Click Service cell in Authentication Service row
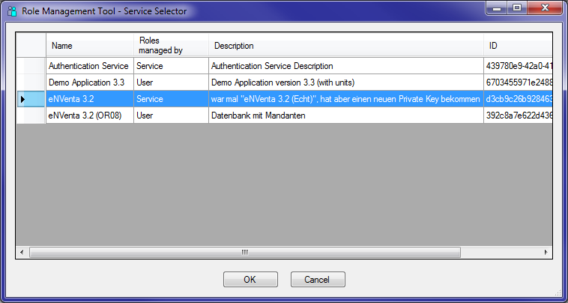 [x=171, y=66]
